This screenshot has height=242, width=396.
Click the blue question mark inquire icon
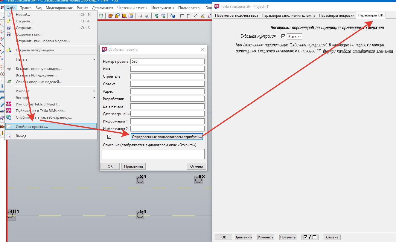(172, 16)
